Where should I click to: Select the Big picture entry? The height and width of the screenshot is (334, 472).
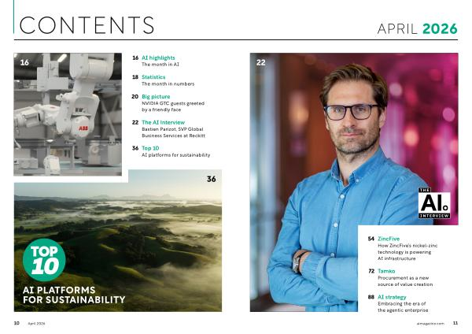click(x=156, y=96)
